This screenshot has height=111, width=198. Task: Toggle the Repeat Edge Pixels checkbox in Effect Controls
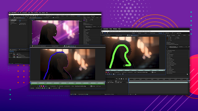(19, 24)
